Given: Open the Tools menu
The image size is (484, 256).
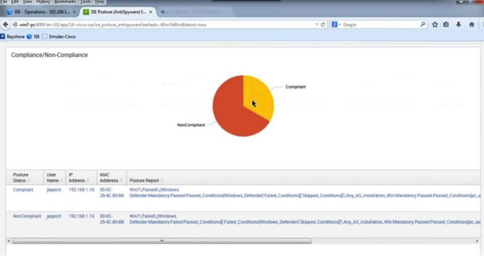Looking at the screenshot, I should (85, 2).
